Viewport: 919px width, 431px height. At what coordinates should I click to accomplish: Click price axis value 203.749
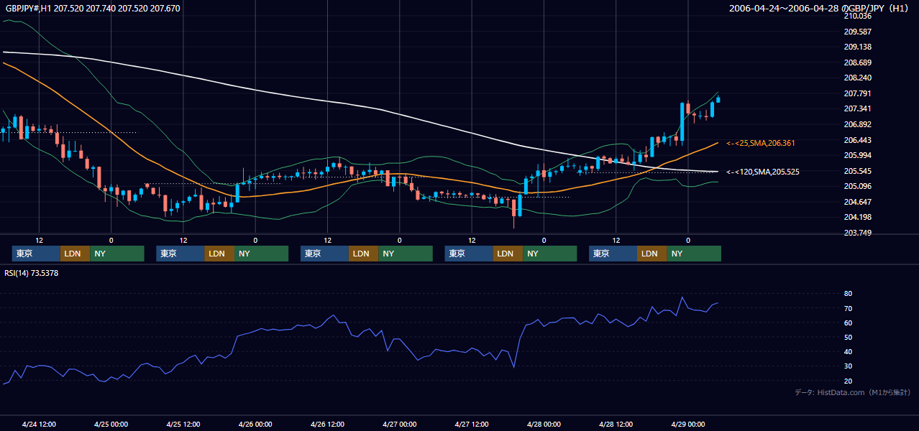(858, 233)
